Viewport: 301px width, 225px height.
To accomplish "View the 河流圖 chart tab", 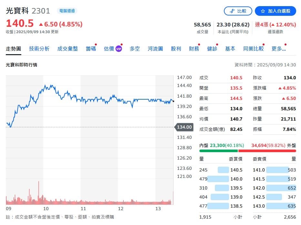I will pyautogui.click(x=155, y=48).
